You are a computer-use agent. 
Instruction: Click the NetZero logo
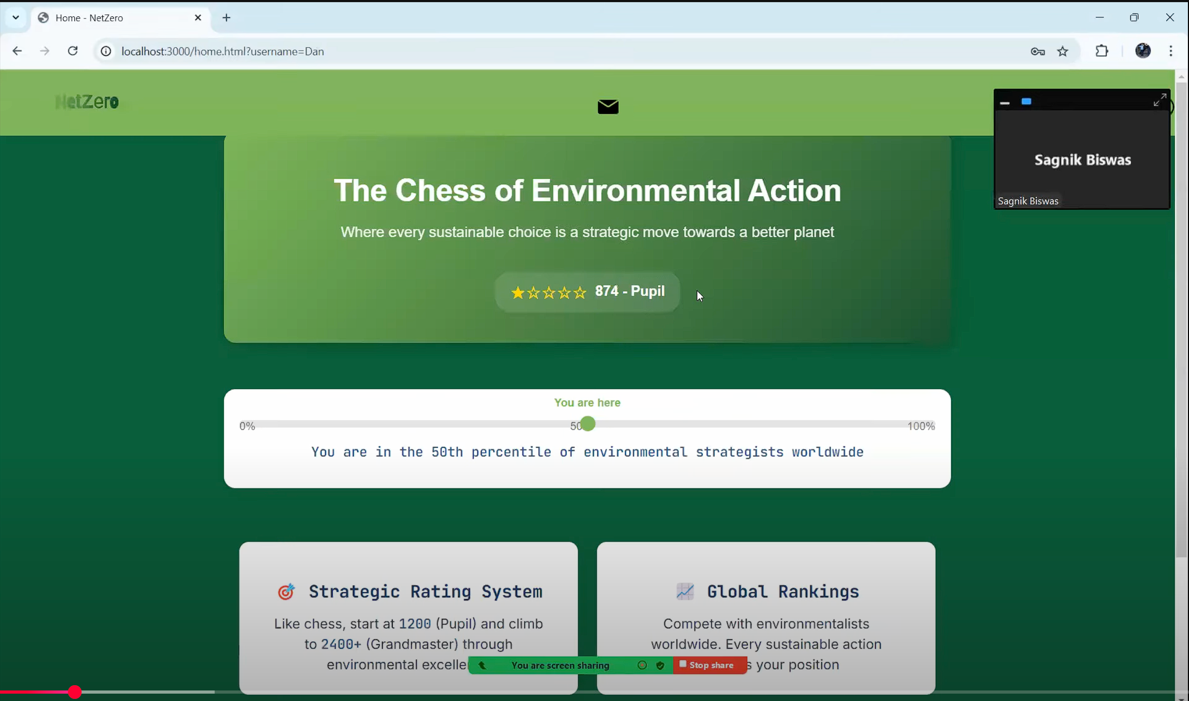point(87,102)
